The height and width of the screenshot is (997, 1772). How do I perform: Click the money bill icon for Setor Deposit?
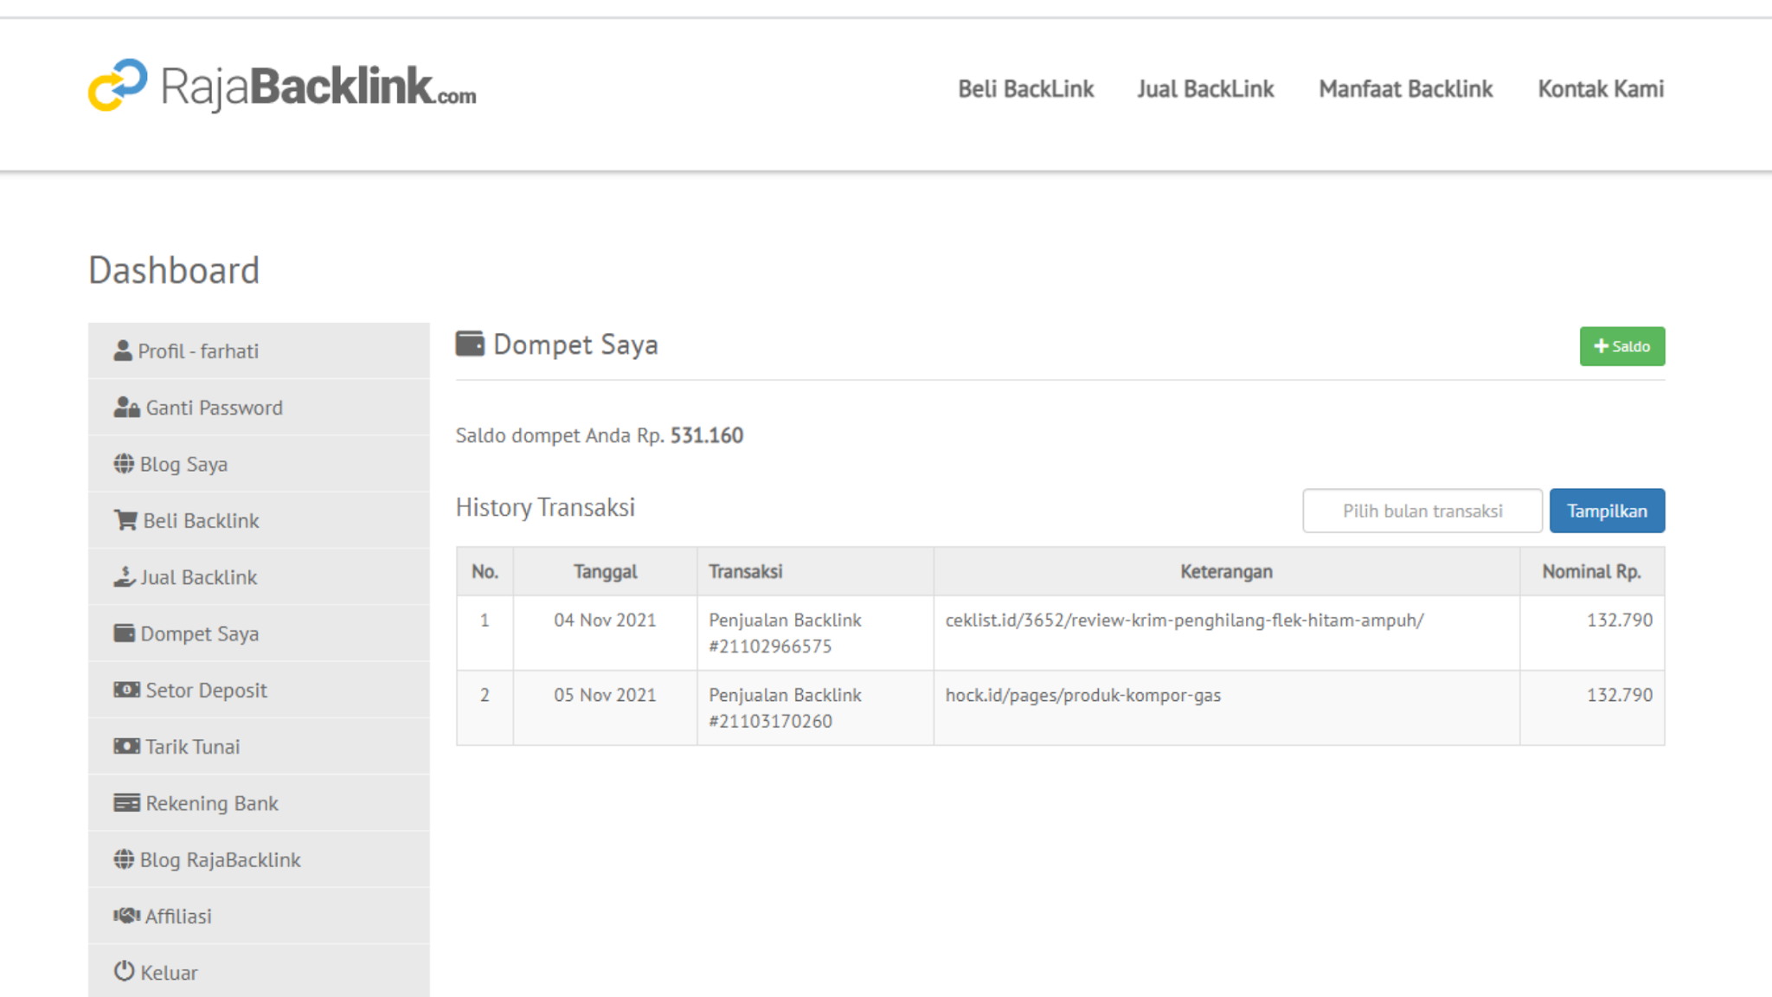(x=126, y=690)
